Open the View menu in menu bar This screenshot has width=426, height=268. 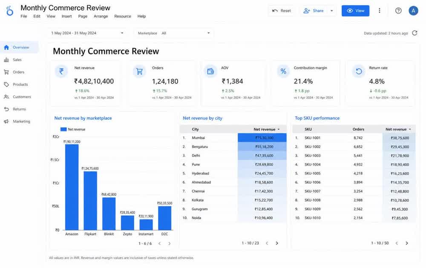click(51, 16)
